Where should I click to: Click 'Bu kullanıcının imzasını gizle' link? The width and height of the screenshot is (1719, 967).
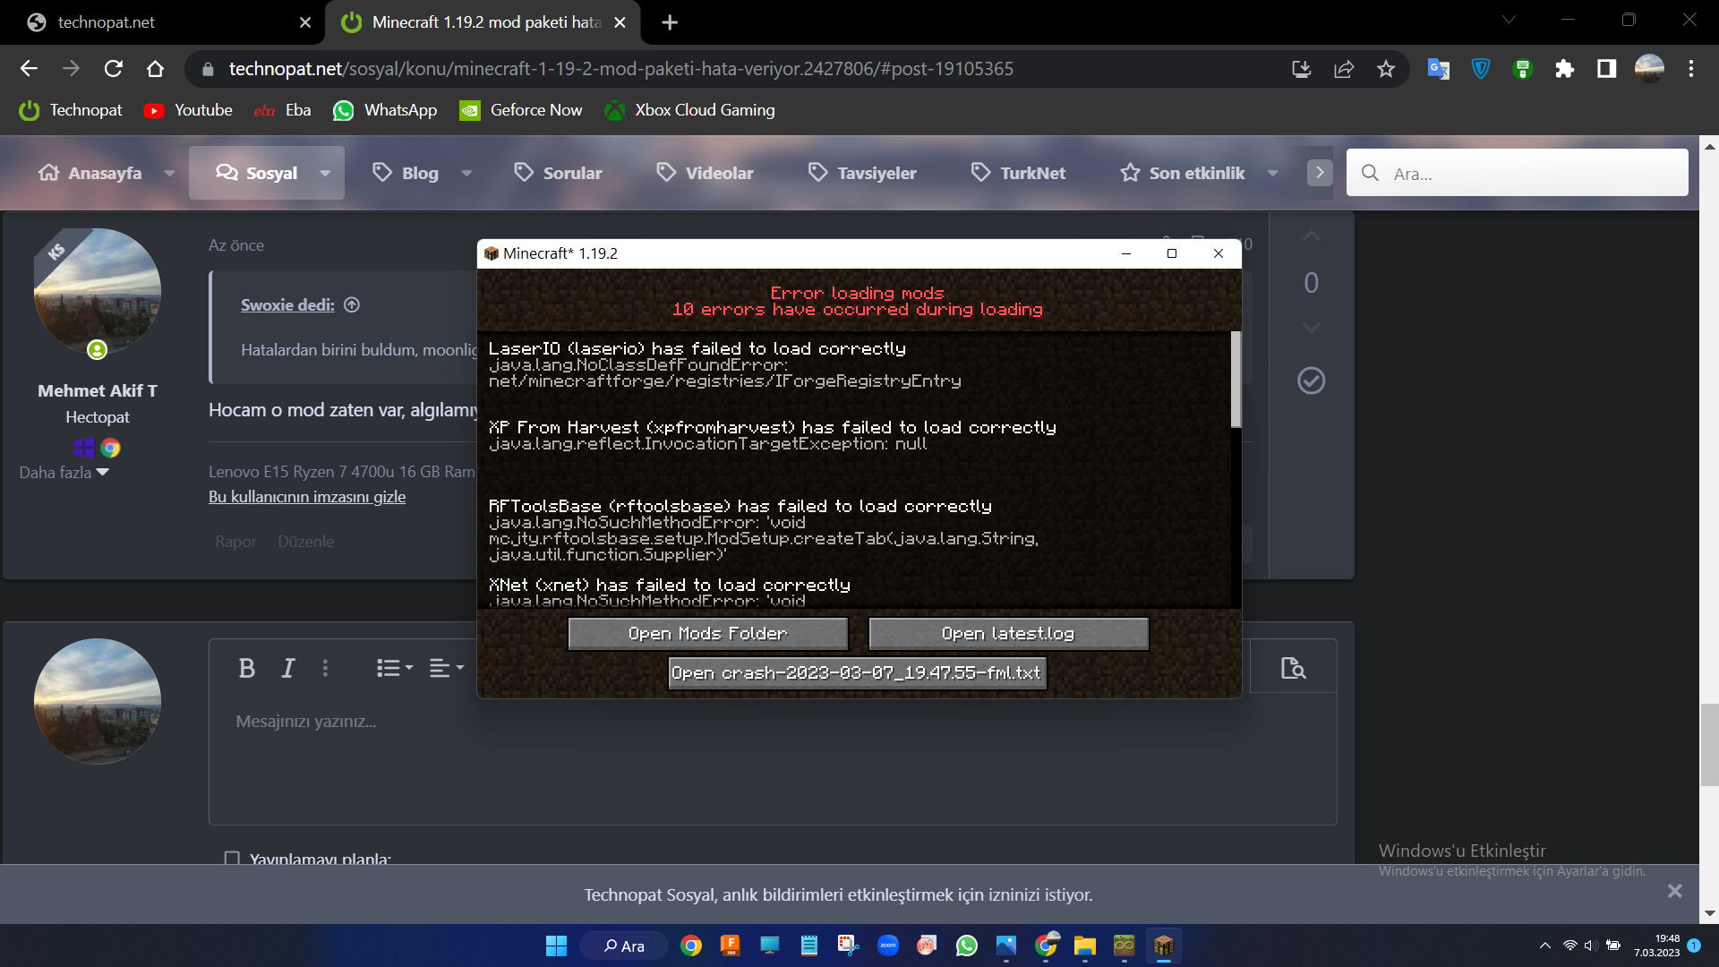pyautogui.click(x=307, y=497)
